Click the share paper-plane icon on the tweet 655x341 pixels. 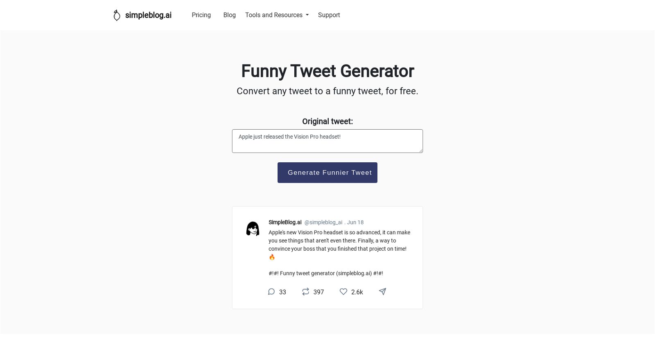point(382,292)
